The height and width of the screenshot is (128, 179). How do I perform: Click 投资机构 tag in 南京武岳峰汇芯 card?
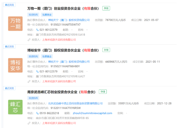click(x=33, y=98)
